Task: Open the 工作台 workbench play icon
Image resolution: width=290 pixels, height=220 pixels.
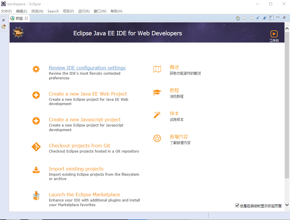Action: (x=274, y=34)
